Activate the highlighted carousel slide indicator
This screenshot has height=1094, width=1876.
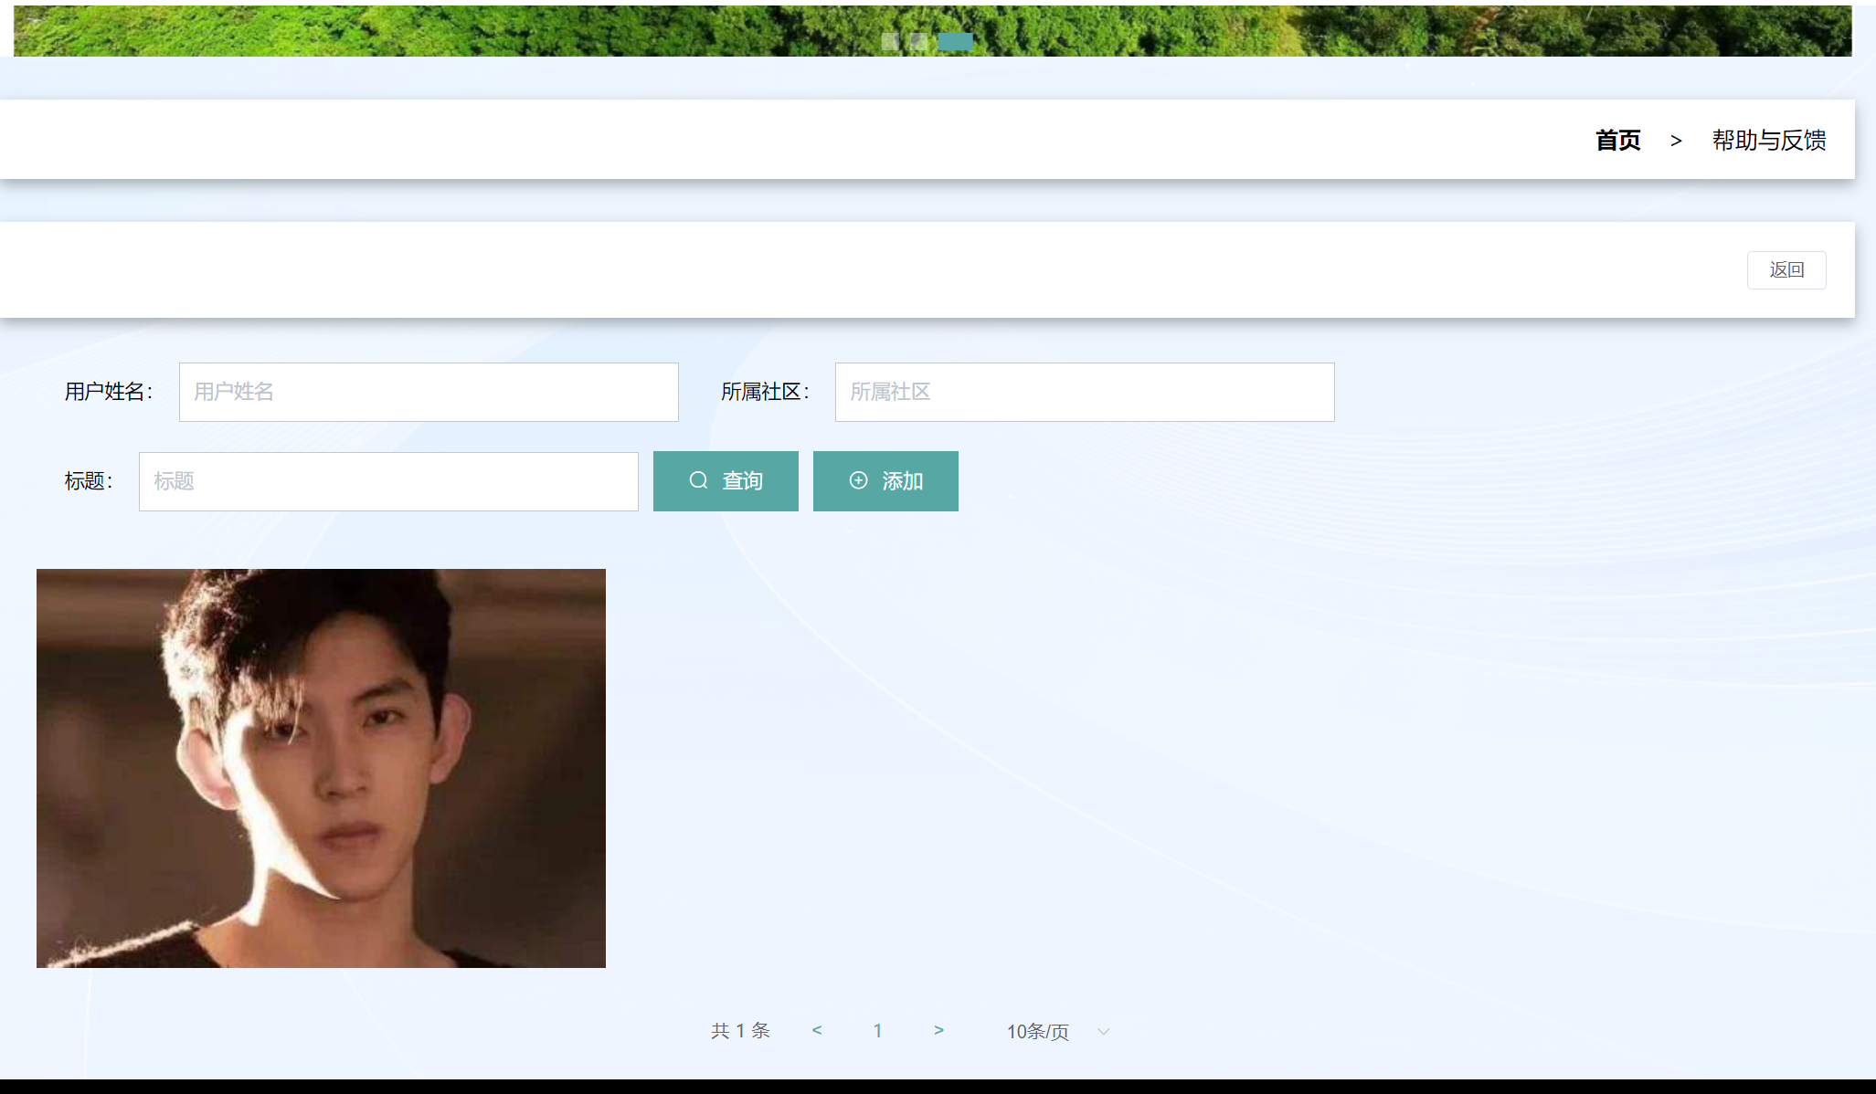[x=955, y=41]
